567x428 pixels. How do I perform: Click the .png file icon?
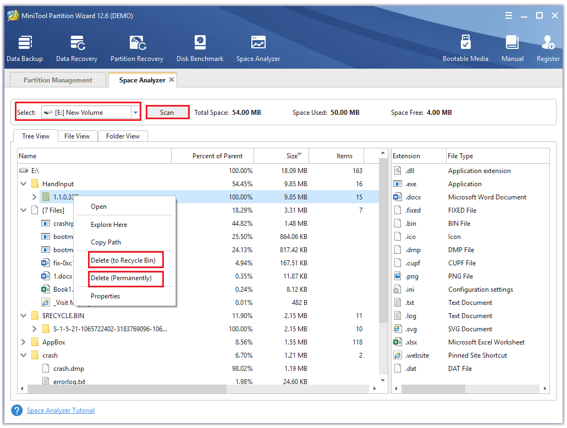click(x=398, y=276)
